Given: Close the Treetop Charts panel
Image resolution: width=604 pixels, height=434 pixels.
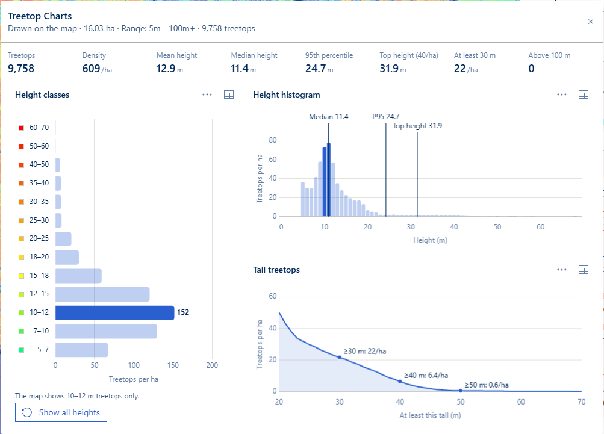Looking at the screenshot, I should click(x=591, y=22).
